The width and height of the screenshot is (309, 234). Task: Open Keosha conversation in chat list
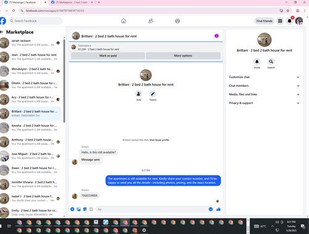[30, 128]
